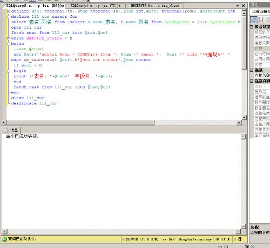Collapse the while loop code block
The image size is (270, 248).
coord(8,38)
